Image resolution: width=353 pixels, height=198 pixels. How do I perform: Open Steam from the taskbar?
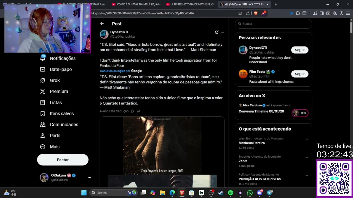point(221,193)
